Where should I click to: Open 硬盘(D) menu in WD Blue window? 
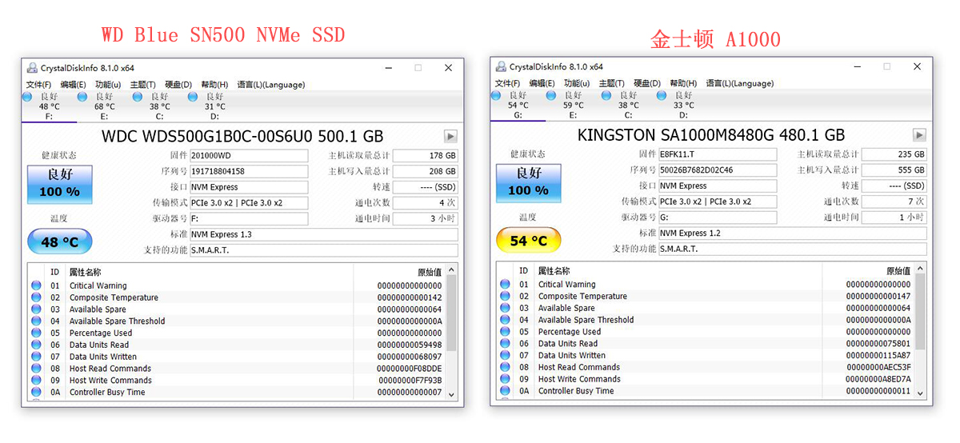pyautogui.click(x=178, y=85)
